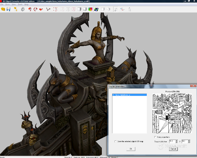The width and height of the screenshot is (197, 158).
Task: Enable the rainbow vertex color mode
Action: [90, 9]
